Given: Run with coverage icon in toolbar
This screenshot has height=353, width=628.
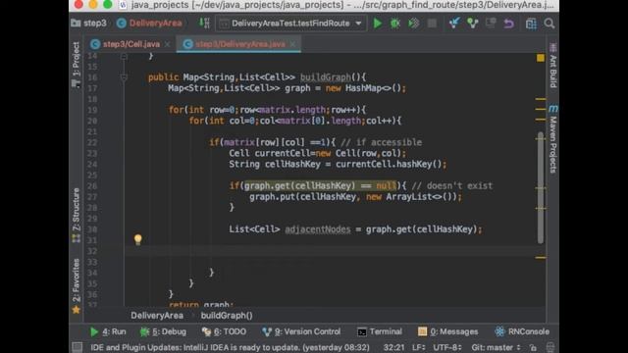Looking at the screenshot, I should (x=414, y=24).
